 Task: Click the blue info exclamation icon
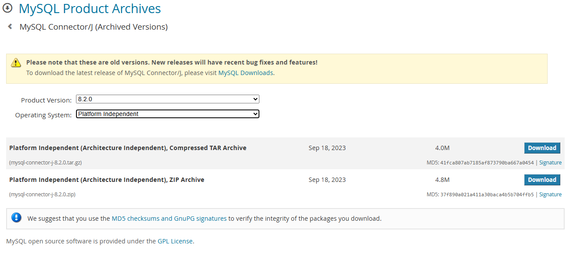(x=17, y=218)
